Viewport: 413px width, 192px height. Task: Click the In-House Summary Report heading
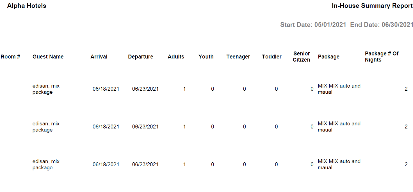(372, 6)
